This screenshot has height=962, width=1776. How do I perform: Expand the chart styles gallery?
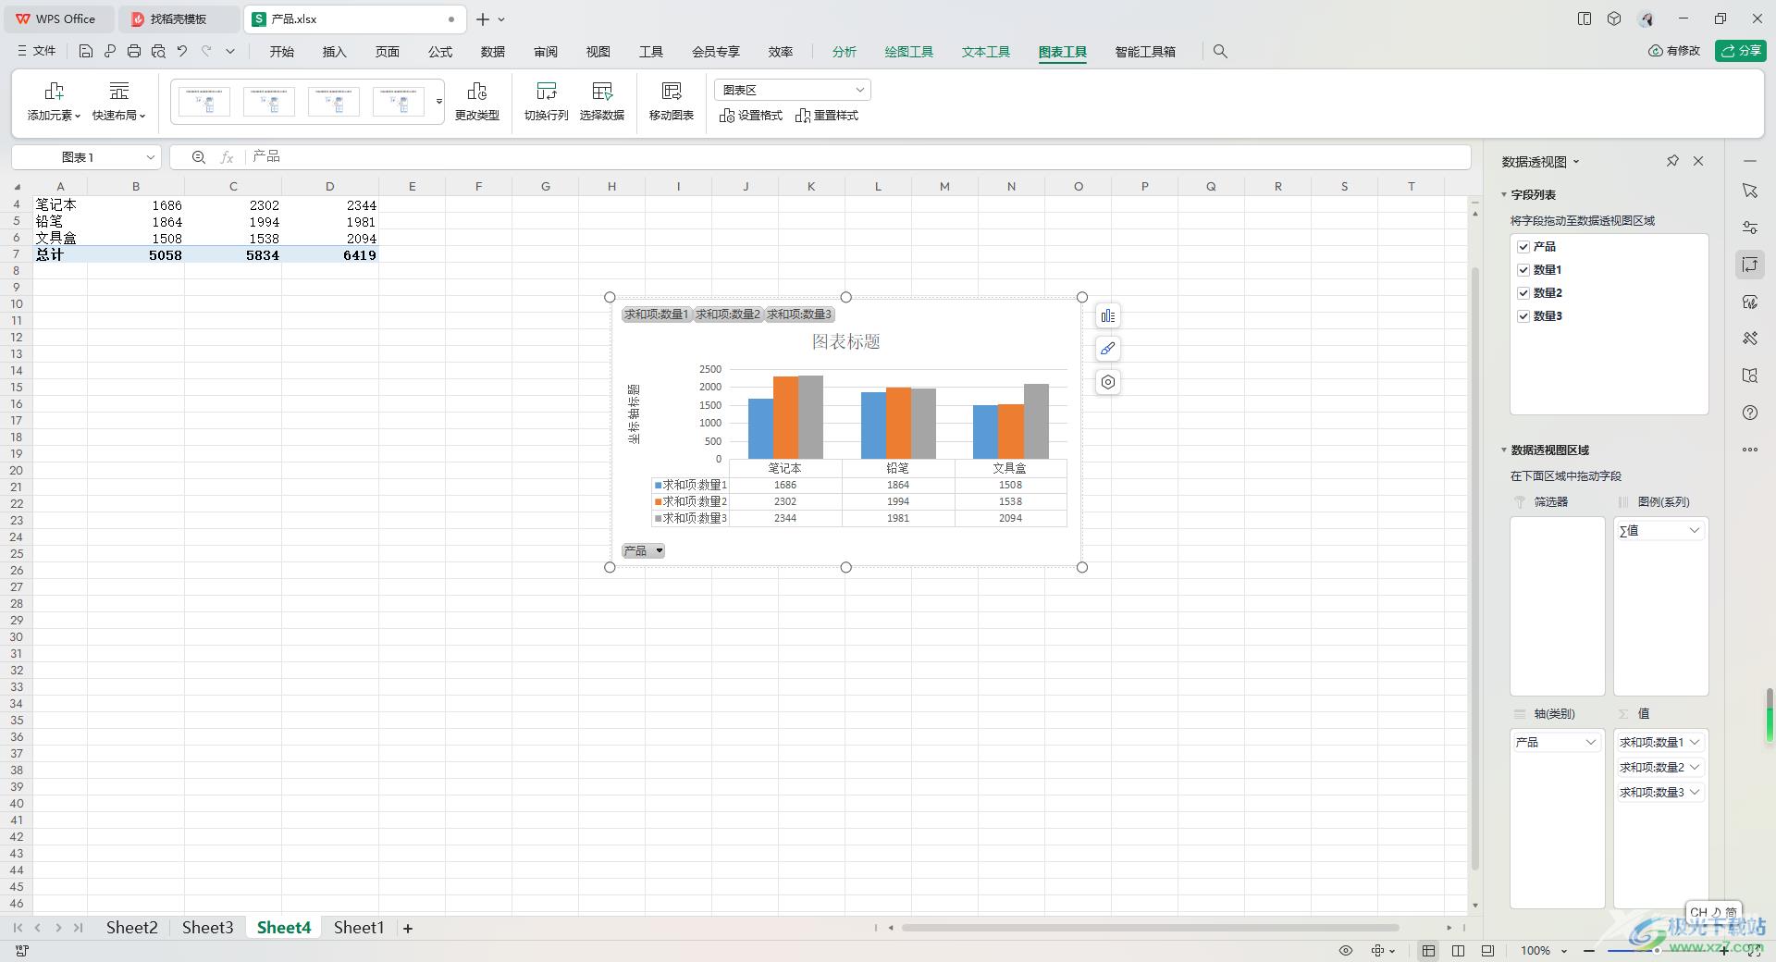point(439,102)
